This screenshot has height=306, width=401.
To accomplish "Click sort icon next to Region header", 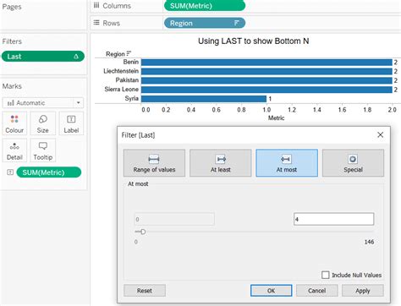I will click(129, 53).
